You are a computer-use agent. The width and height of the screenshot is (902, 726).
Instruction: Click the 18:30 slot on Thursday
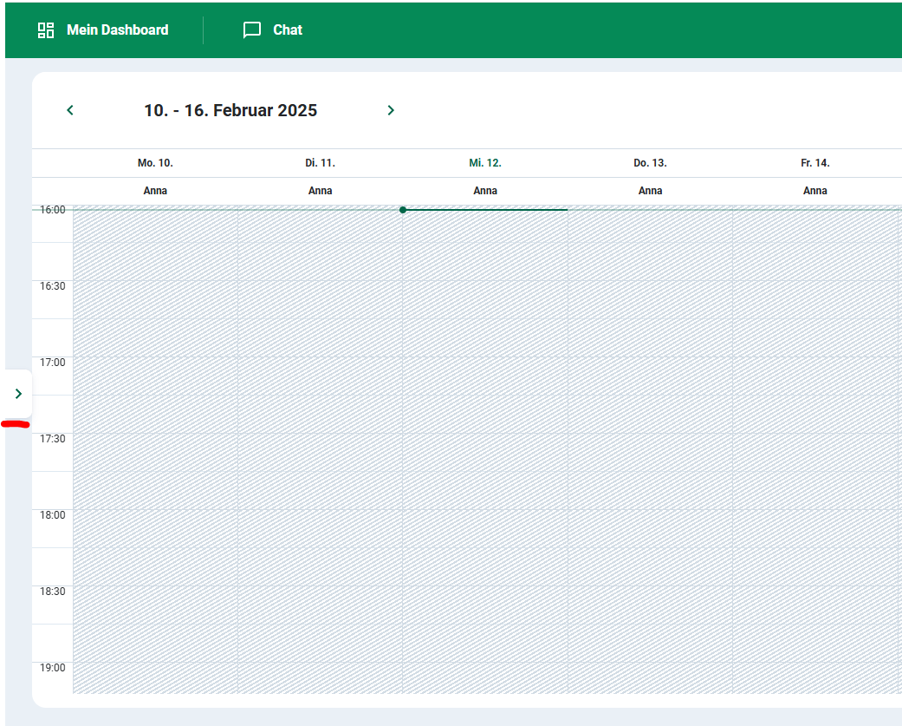(x=650, y=605)
